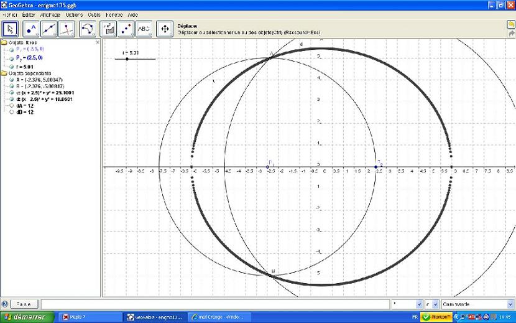The image size is (516, 323).
Task: Open the Affichage menu
Action: (x=51, y=14)
